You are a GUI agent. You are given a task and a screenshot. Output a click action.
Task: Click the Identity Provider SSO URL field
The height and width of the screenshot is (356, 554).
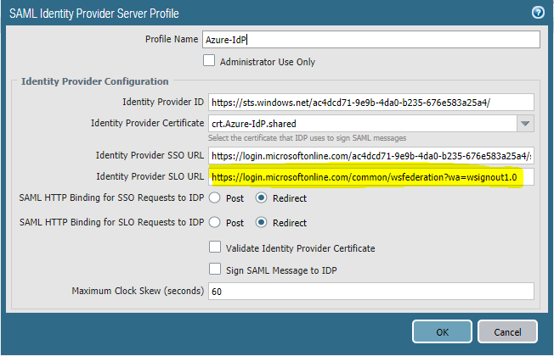371,156
